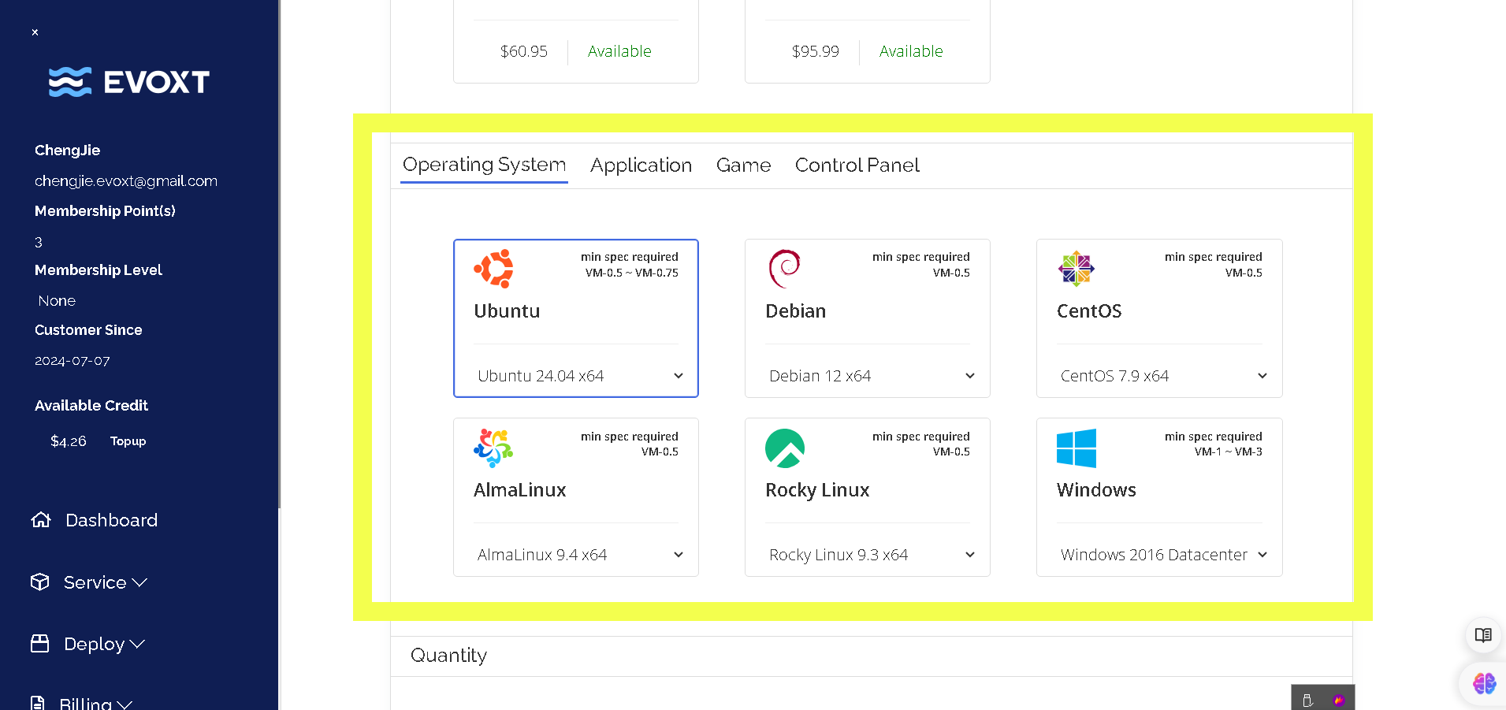Click Available next to $60.95
This screenshot has width=1506, height=710.
pyautogui.click(x=619, y=51)
